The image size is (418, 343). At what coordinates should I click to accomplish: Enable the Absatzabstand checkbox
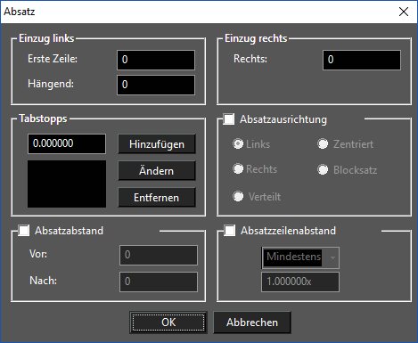pos(23,231)
